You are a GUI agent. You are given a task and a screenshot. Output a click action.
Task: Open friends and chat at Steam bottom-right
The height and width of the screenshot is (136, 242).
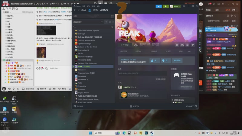coord(191,106)
